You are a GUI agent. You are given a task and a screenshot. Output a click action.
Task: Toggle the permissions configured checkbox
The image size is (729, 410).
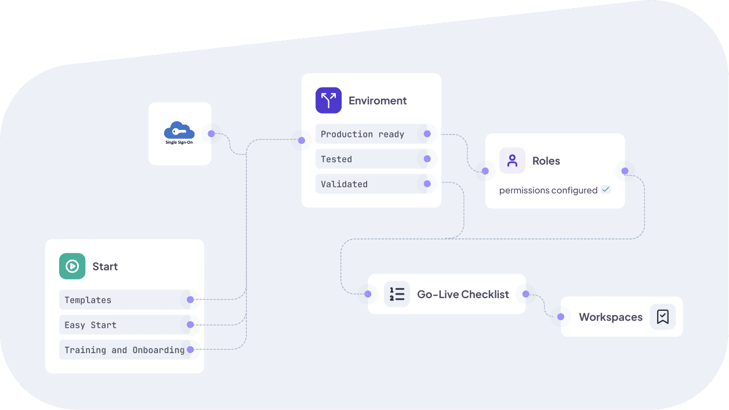(605, 190)
